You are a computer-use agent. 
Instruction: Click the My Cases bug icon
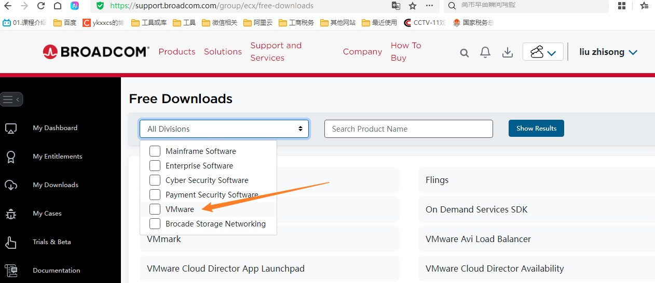click(11, 214)
